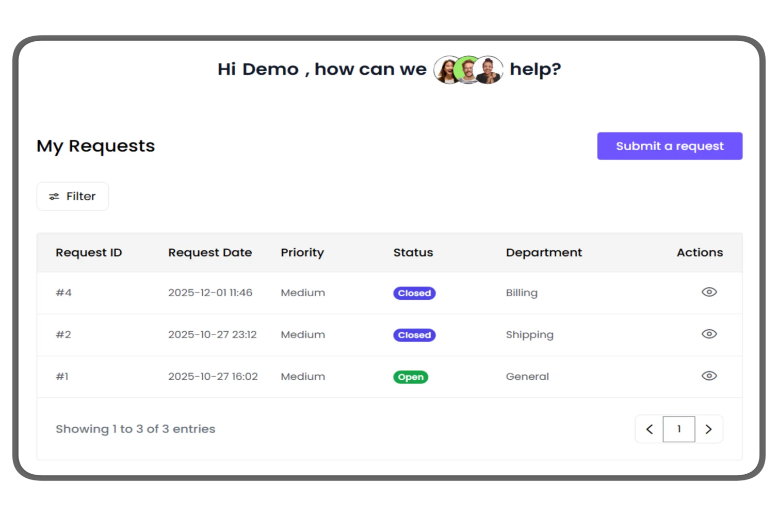
Task: Go to previous page arrow
Action: (650, 429)
